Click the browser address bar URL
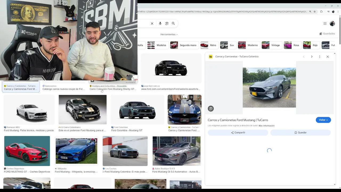Screen dimensions: 341x192 click(x=222, y=12)
